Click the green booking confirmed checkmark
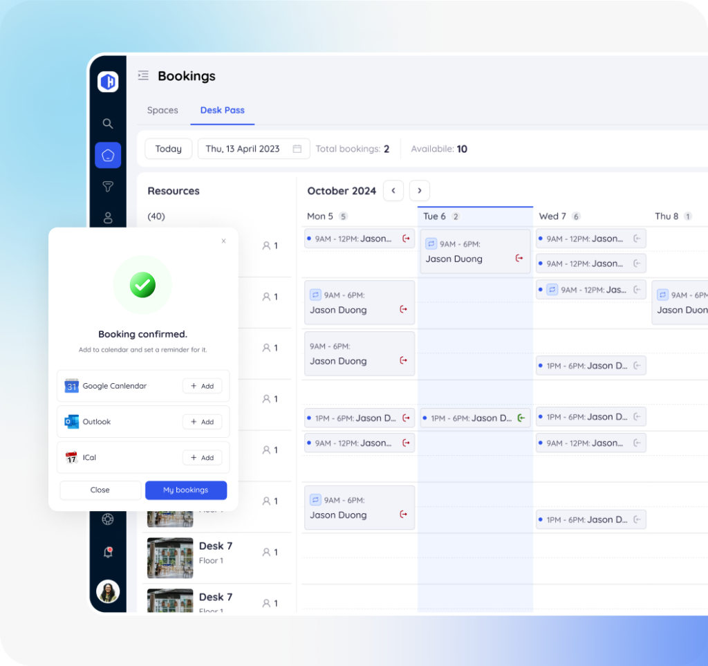The image size is (708, 666). [x=142, y=285]
